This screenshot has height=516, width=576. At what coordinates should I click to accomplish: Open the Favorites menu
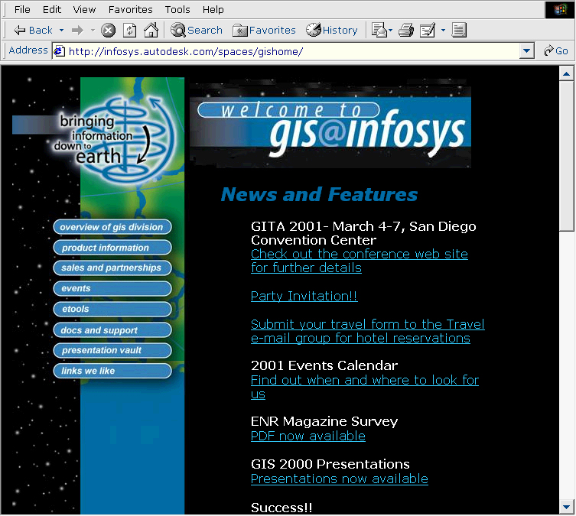(x=130, y=9)
